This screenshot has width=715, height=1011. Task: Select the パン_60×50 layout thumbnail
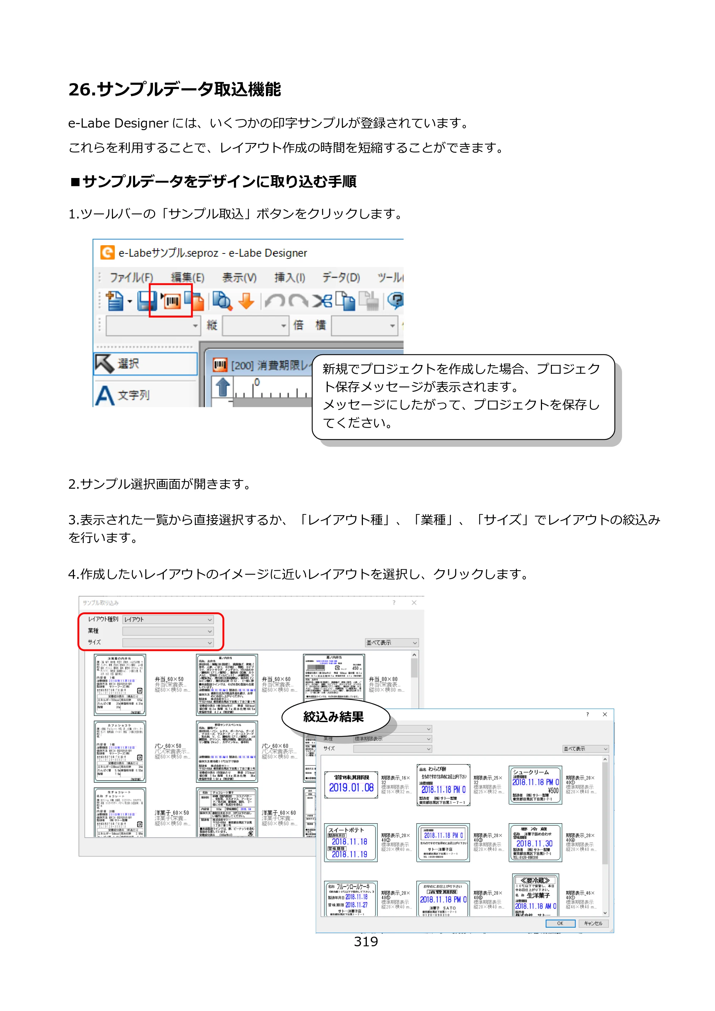(x=120, y=751)
